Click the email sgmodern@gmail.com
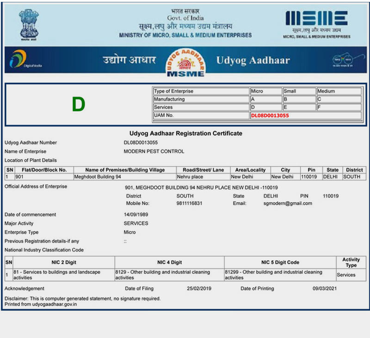 coord(288,203)
